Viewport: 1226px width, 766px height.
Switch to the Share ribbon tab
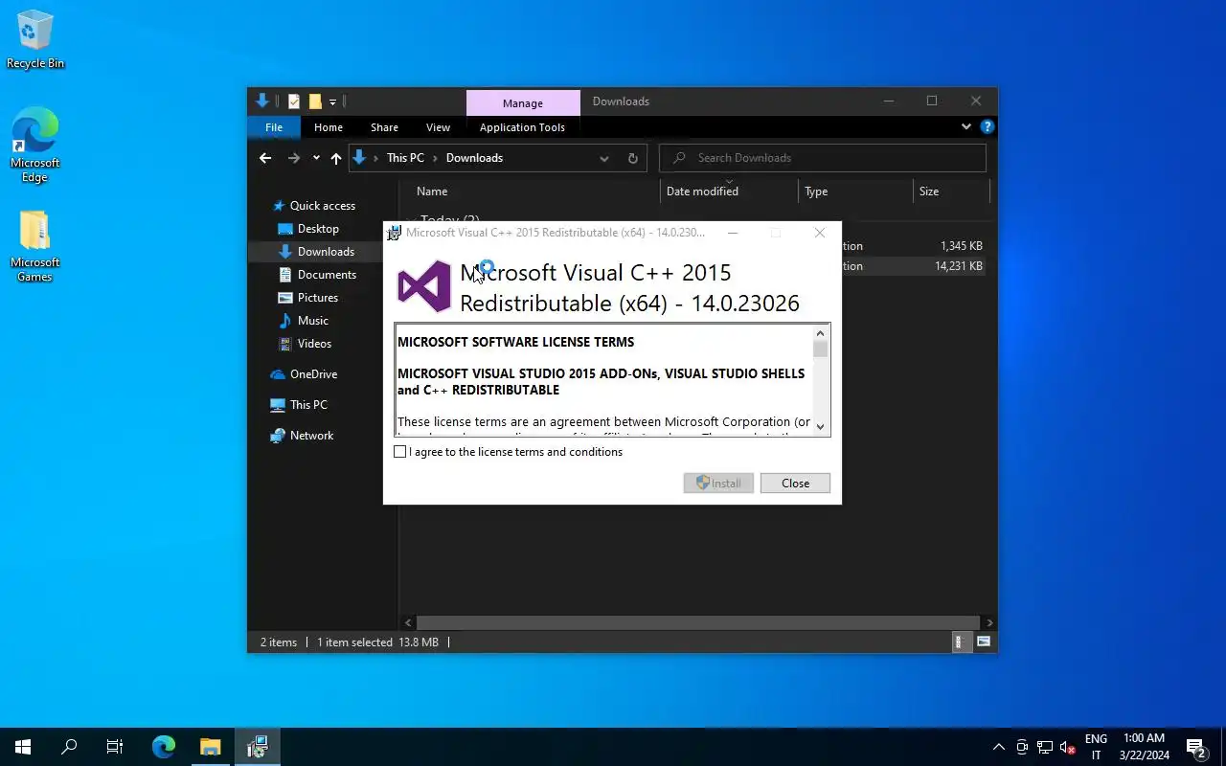[x=384, y=127]
